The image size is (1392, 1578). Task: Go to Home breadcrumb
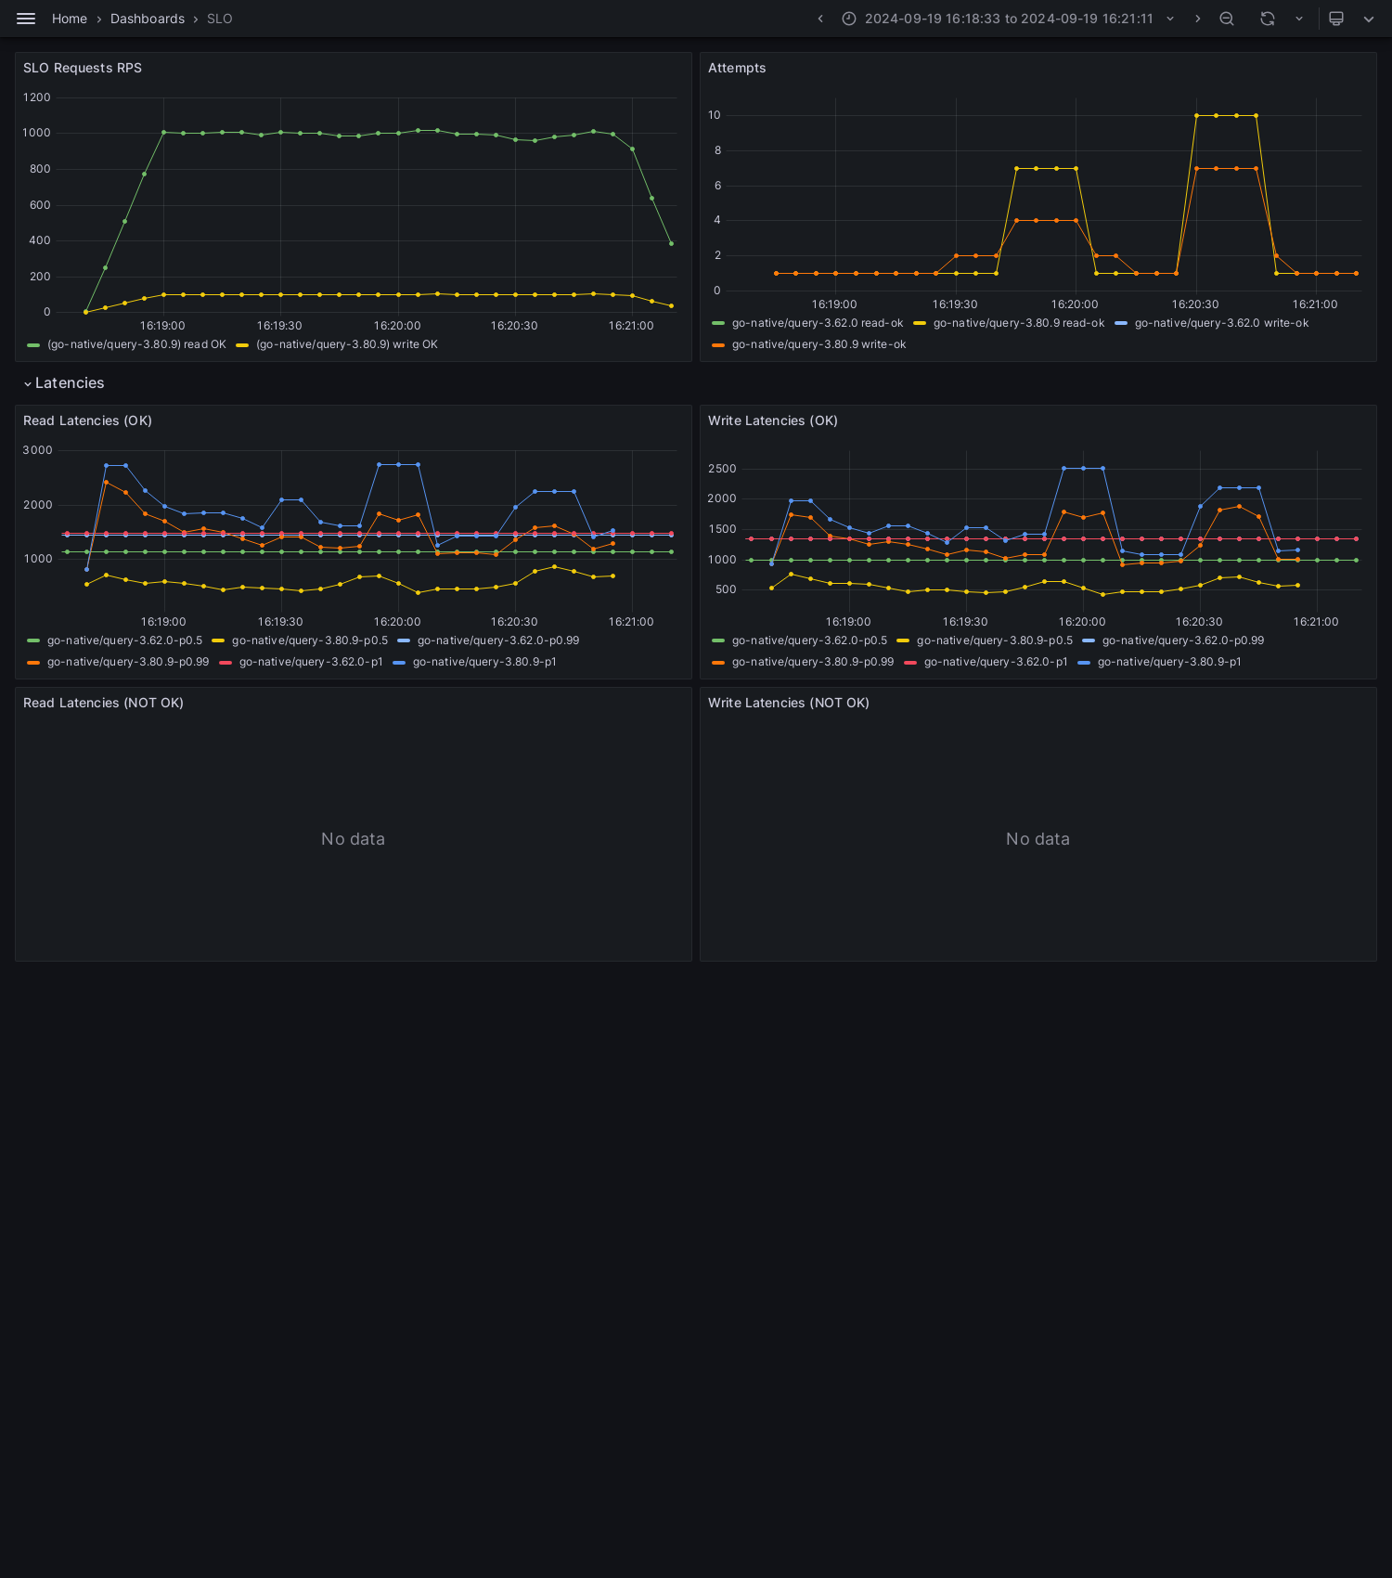pos(70,19)
